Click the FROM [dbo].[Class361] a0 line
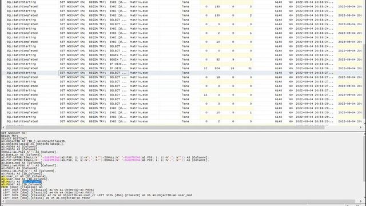 tap(22, 187)
